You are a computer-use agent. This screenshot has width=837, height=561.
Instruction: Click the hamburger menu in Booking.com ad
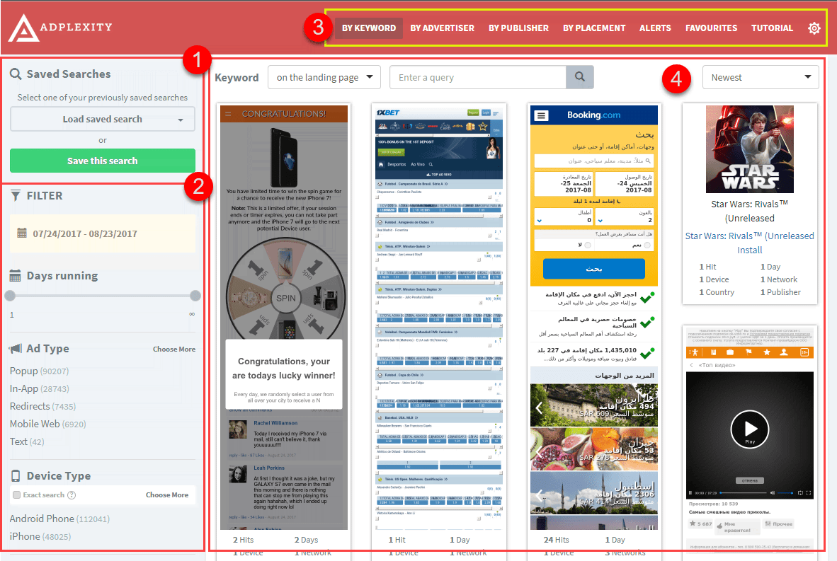[542, 115]
